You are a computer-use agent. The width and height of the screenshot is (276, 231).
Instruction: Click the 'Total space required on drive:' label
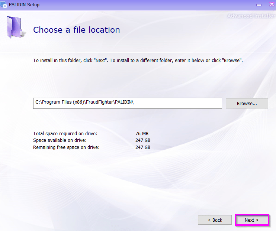(65, 134)
